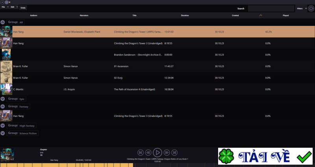315x167 pixels.
Task: Click in the Search input field
Action: [x=271, y=8]
